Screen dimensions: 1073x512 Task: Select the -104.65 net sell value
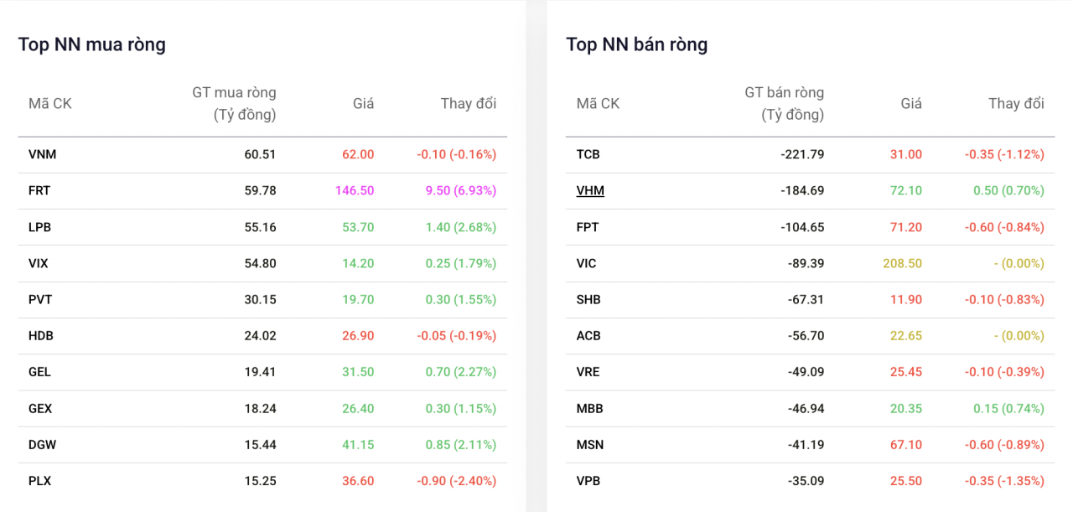[x=801, y=227]
